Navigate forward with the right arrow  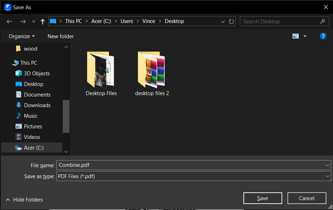point(23,21)
